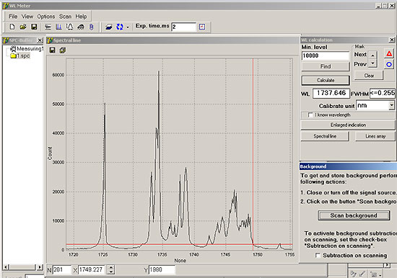Click the horizontal lines spectrum toolbar icon
Screen dimensions: 397x278
tap(48, 27)
